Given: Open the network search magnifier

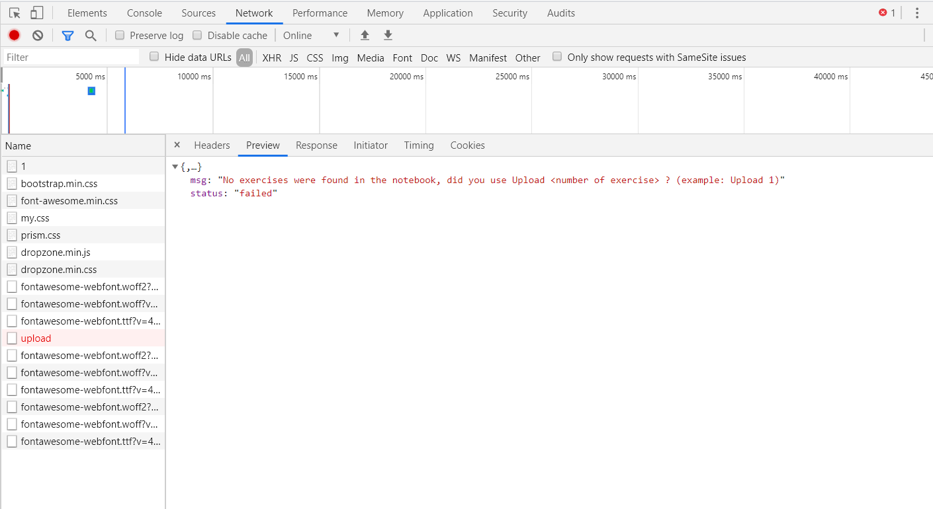Looking at the screenshot, I should point(91,36).
